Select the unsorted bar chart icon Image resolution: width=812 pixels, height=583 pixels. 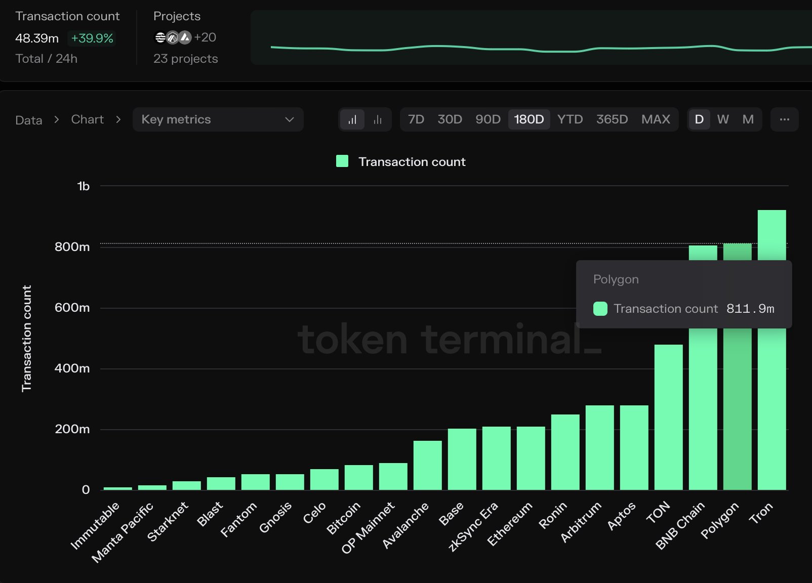tap(378, 119)
